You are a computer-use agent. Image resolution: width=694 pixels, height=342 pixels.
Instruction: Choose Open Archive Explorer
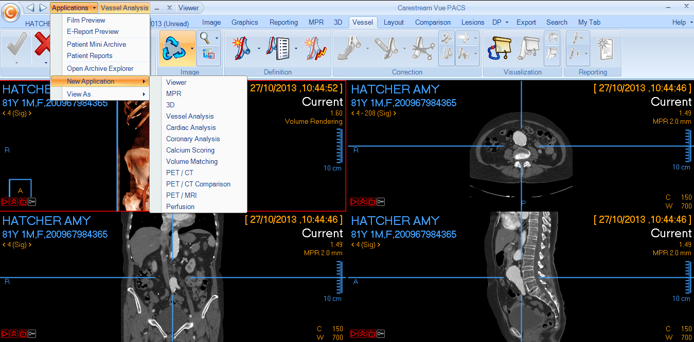[x=100, y=69]
